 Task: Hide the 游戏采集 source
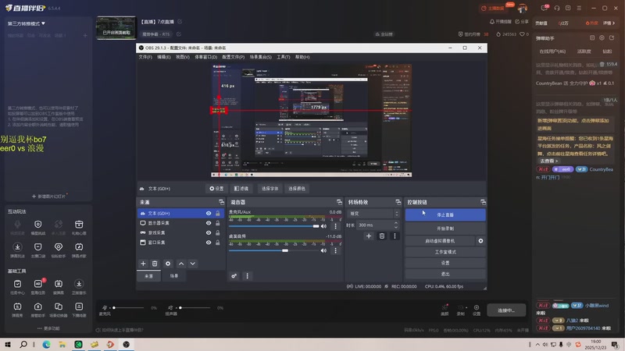pyautogui.click(x=209, y=232)
